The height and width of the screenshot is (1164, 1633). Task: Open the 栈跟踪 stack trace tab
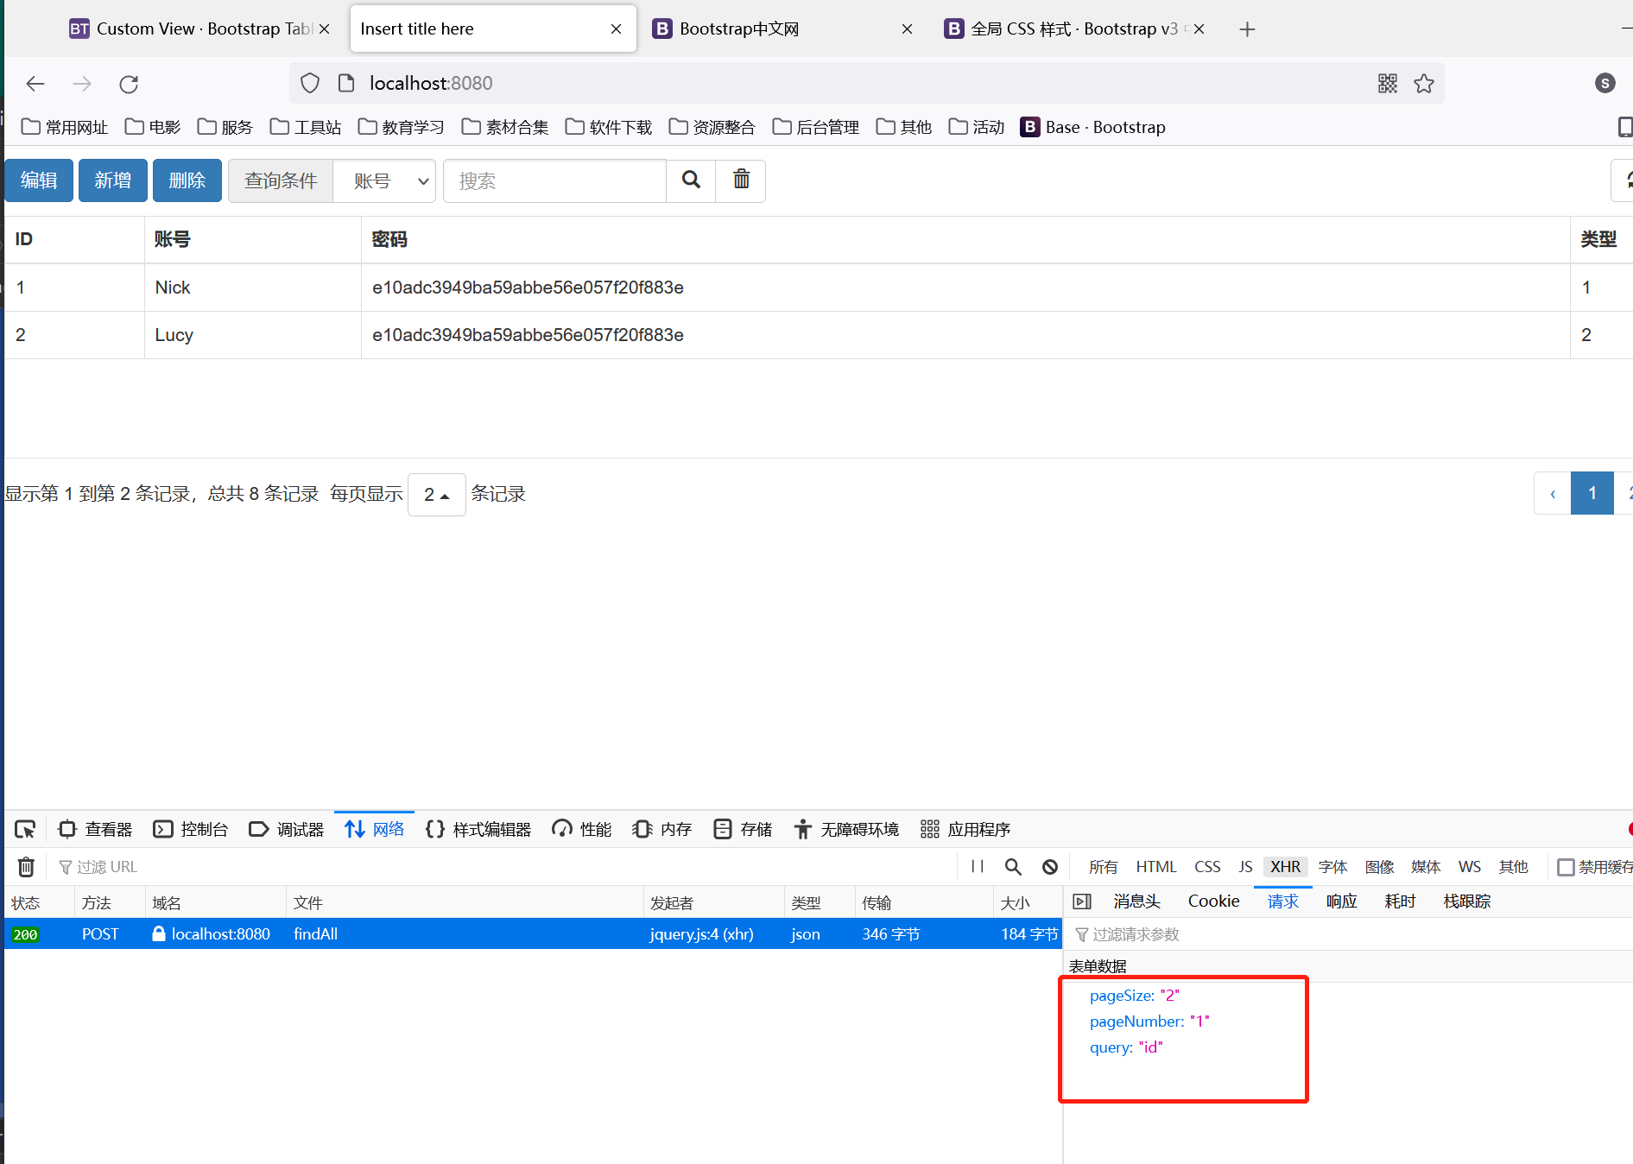pyautogui.click(x=1467, y=901)
